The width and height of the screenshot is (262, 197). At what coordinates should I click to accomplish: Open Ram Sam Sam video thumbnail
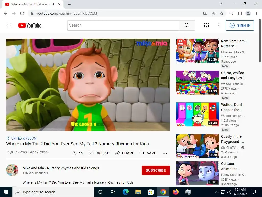(x=197, y=51)
